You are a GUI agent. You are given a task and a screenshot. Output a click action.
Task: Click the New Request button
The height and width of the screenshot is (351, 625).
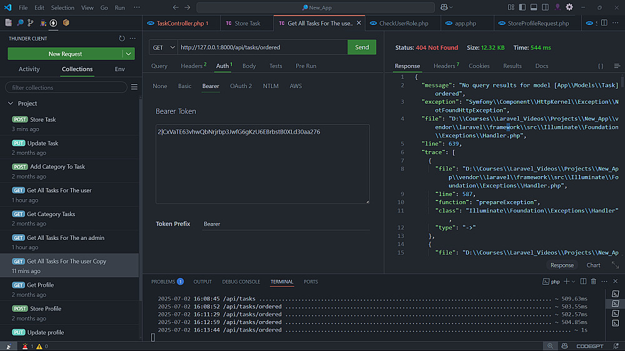65,54
